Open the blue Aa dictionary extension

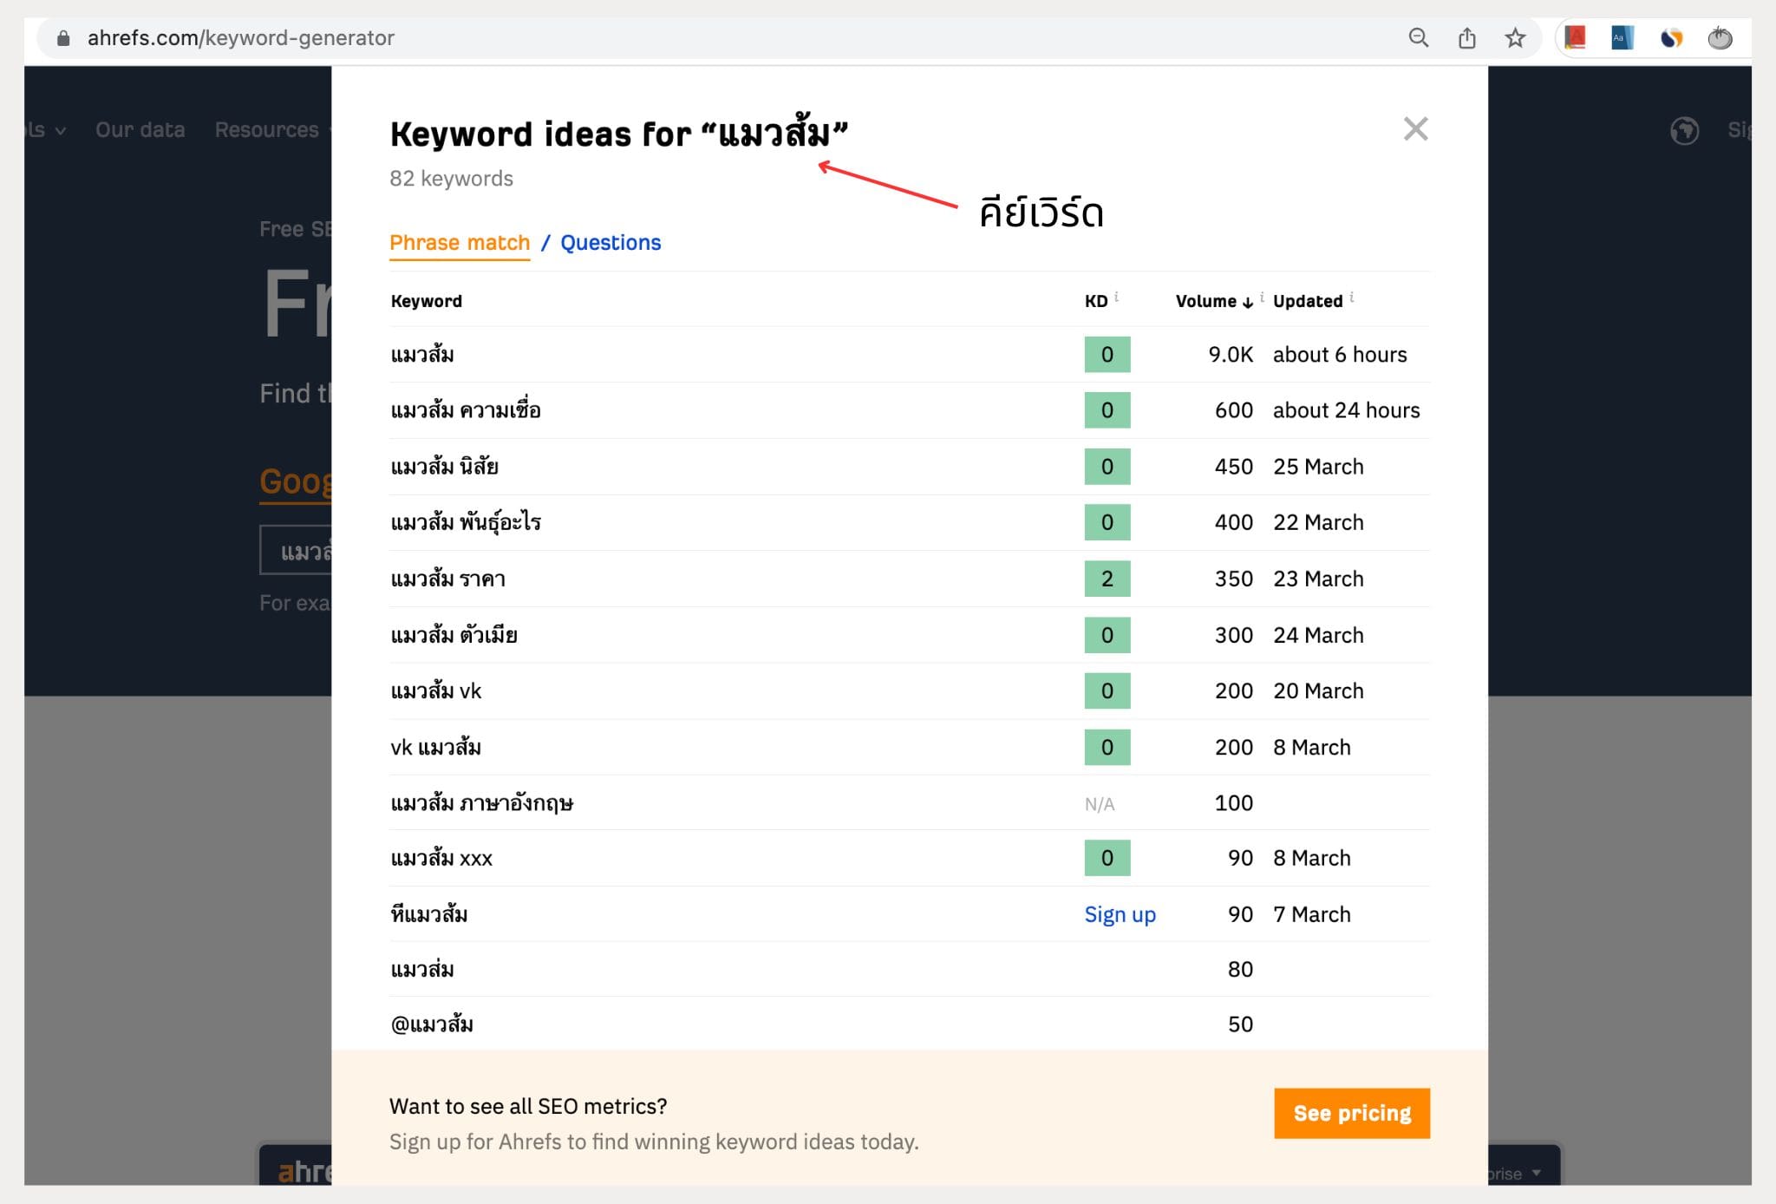1622,37
